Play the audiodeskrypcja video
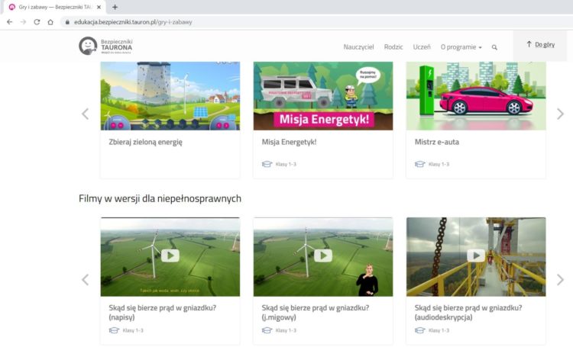573x347 pixels. (x=476, y=255)
